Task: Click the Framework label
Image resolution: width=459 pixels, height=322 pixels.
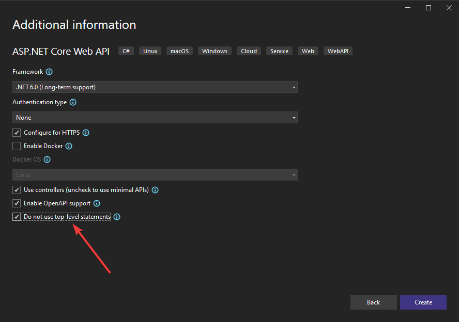Action: click(27, 72)
